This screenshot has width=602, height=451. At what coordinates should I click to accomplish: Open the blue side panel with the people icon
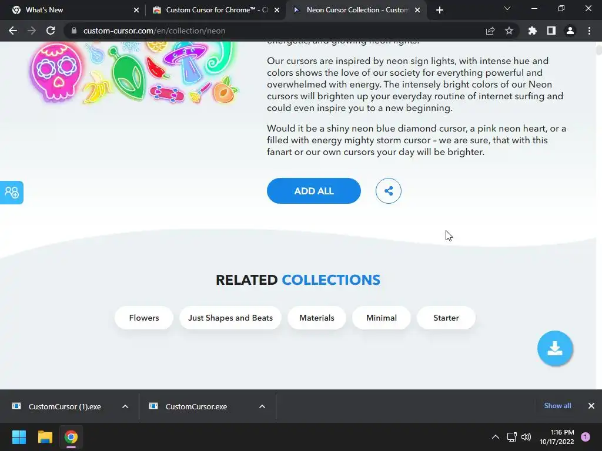click(x=12, y=193)
